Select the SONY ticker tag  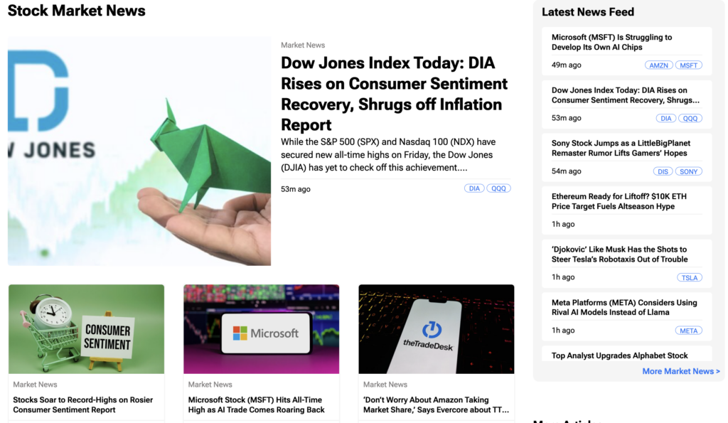[688, 172]
